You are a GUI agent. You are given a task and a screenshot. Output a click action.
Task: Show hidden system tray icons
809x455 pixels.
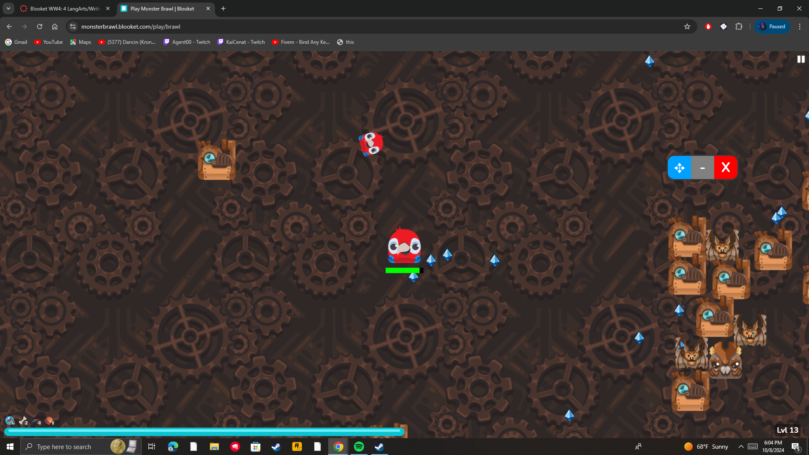[741, 447]
